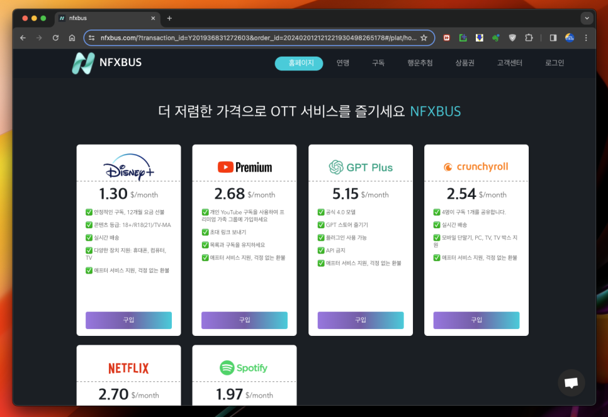
Task: Click the 'API 금지' feature text
Action: pyautogui.click(x=335, y=250)
